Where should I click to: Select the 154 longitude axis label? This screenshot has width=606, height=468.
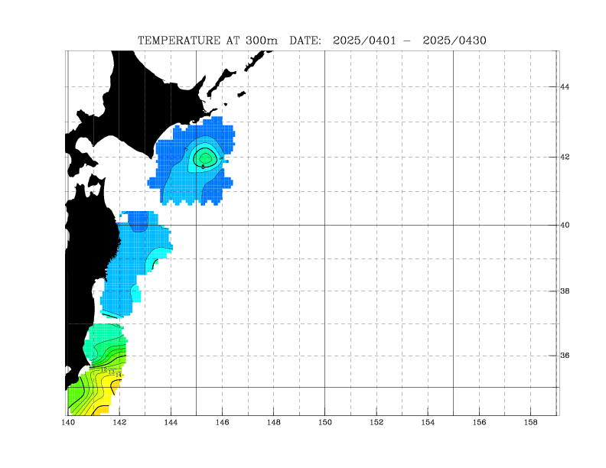coord(428,421)
